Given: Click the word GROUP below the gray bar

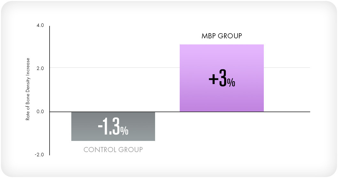Looking at the screenshot, I should (x=131, y=150).
